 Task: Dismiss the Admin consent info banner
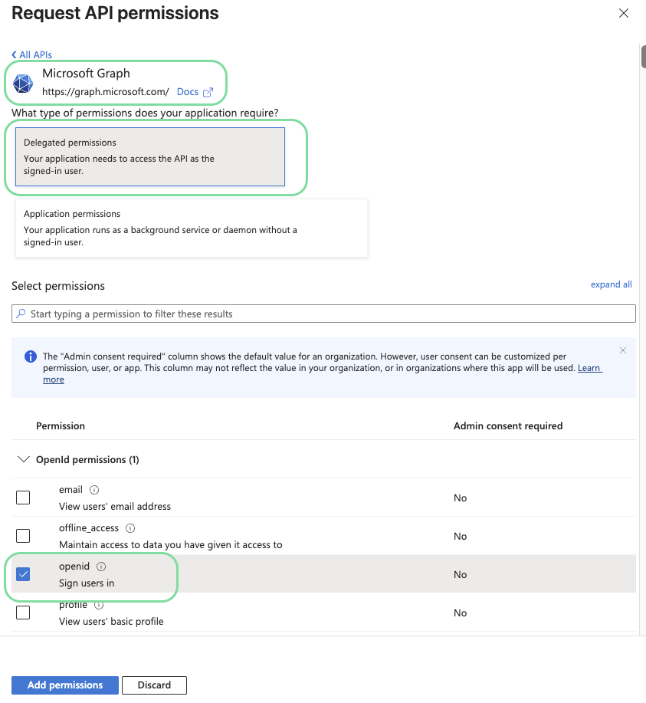click(x=623, y=350)
